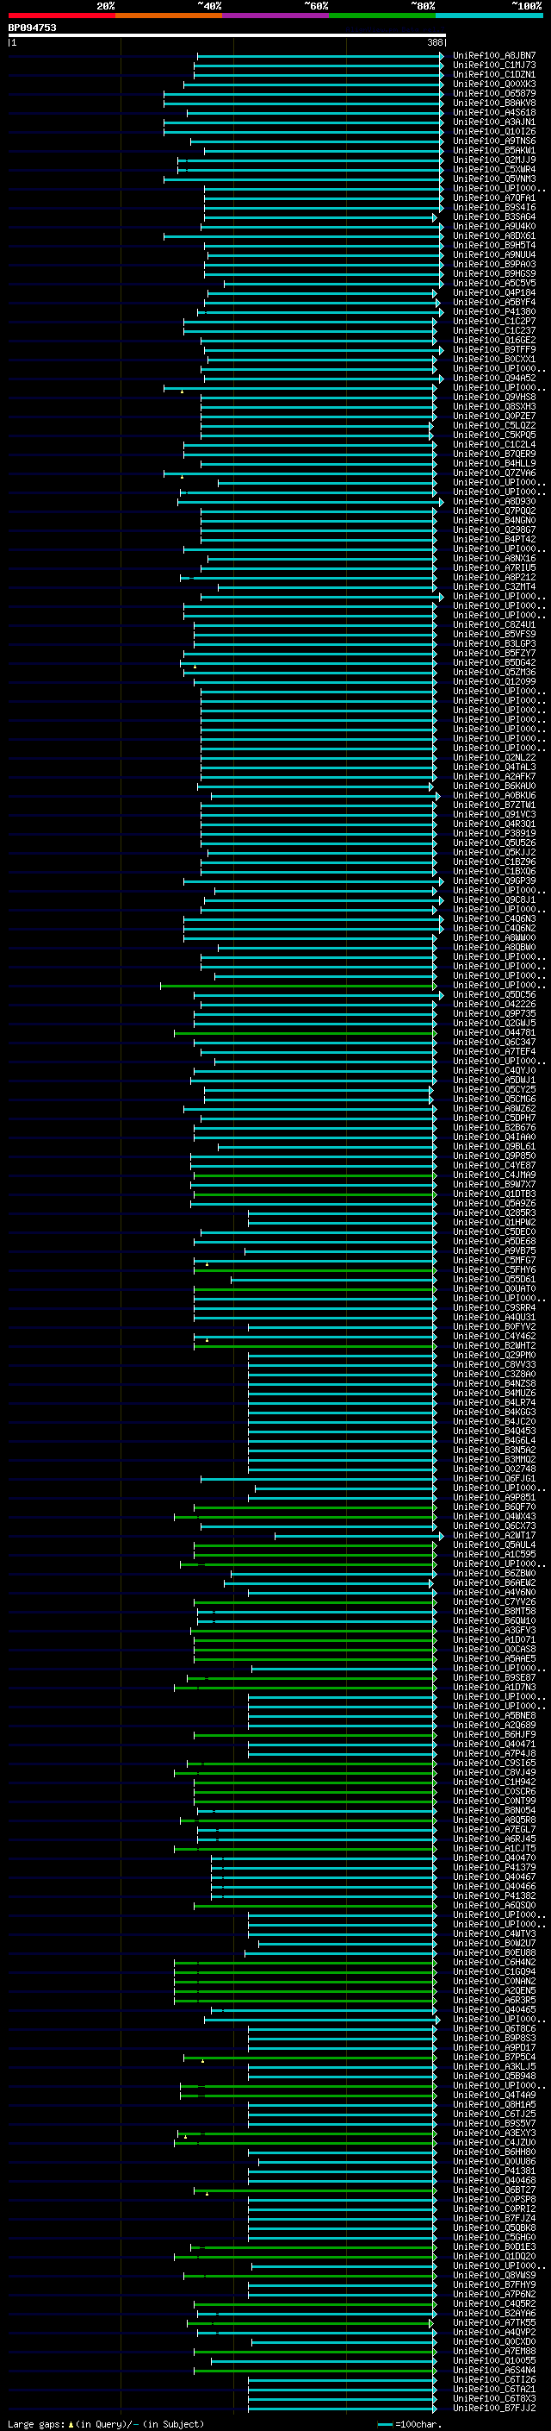Select the BP094753 query label
Screen dimensions: 551x2431
(x=32, y=28)
